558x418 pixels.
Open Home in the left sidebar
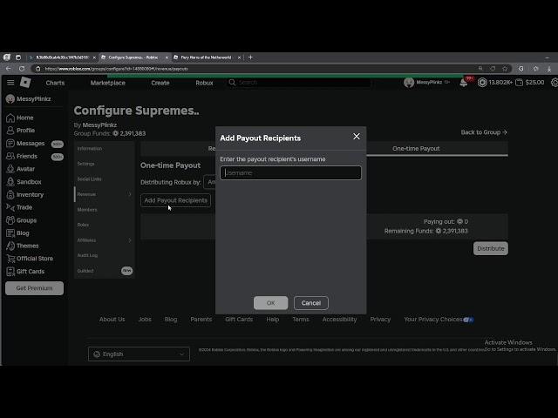pos(20,118)
